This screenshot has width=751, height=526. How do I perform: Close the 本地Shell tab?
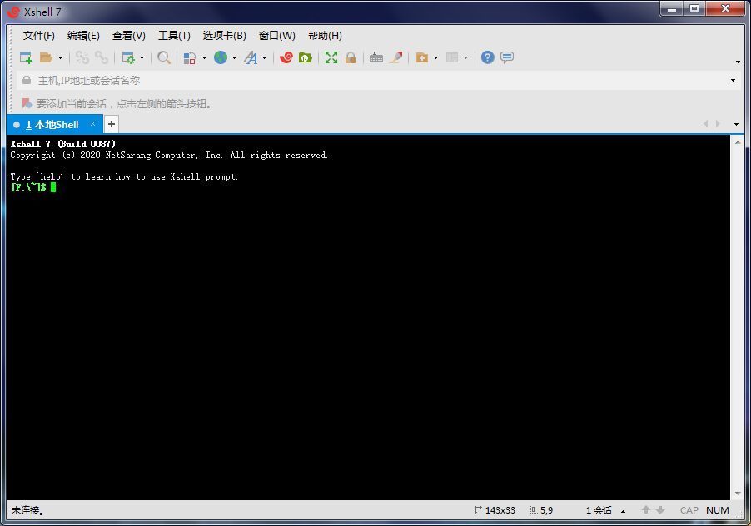92,124
